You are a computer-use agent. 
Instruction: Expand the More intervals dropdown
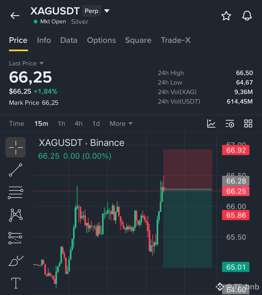pos(121,124)
